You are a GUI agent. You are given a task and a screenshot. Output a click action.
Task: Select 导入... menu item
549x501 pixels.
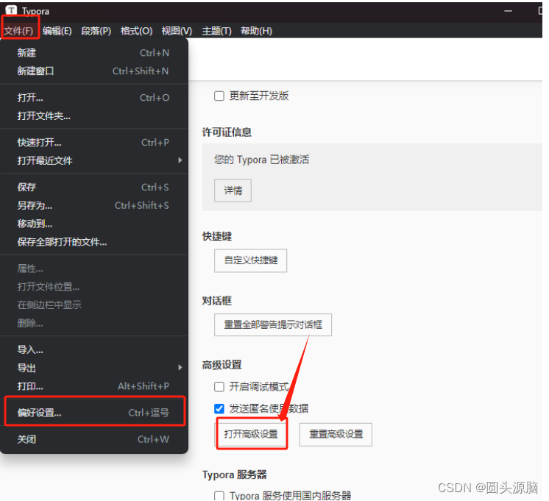[94, 349]
